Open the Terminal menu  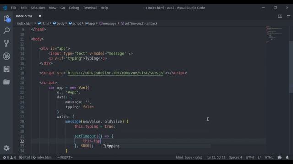tap(90, 8)
